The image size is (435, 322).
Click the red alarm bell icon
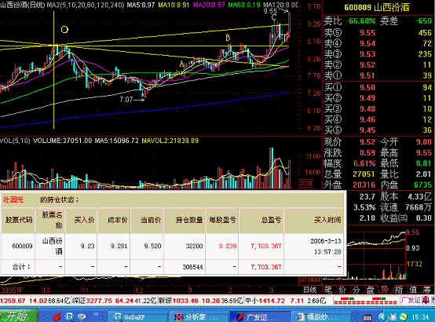click(x=426, y=300)
